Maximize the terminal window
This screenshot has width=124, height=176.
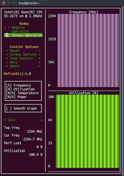coord(14,3)
